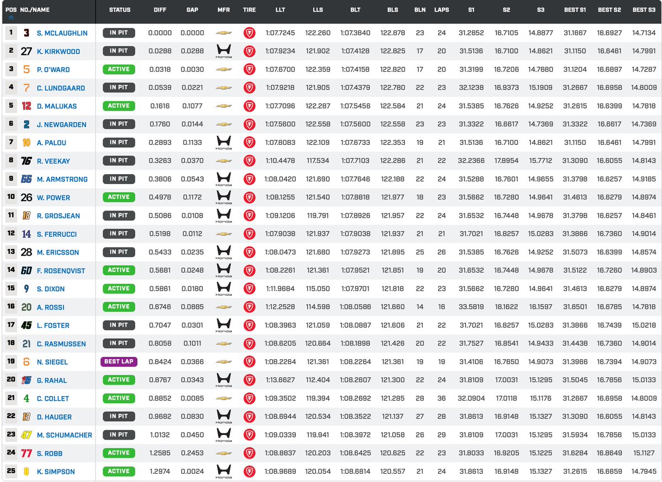This screenshot has height=482, width=662.
Task: Click the car number 3 icon for McLaughlin
Action: 26,33
